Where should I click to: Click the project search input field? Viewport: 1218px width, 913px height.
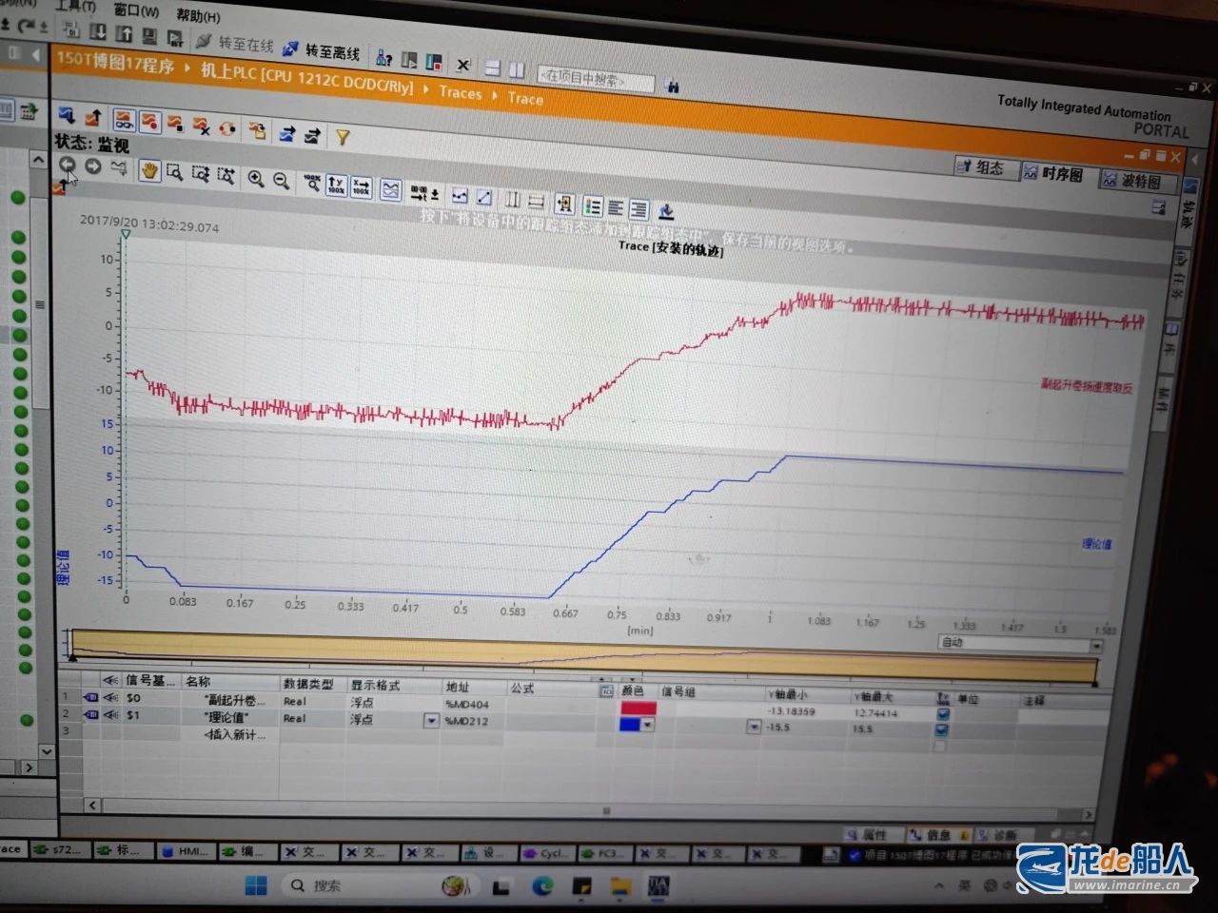[596, 80]
